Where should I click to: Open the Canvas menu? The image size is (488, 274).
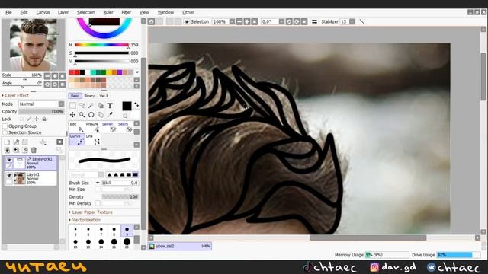(43, 12)
